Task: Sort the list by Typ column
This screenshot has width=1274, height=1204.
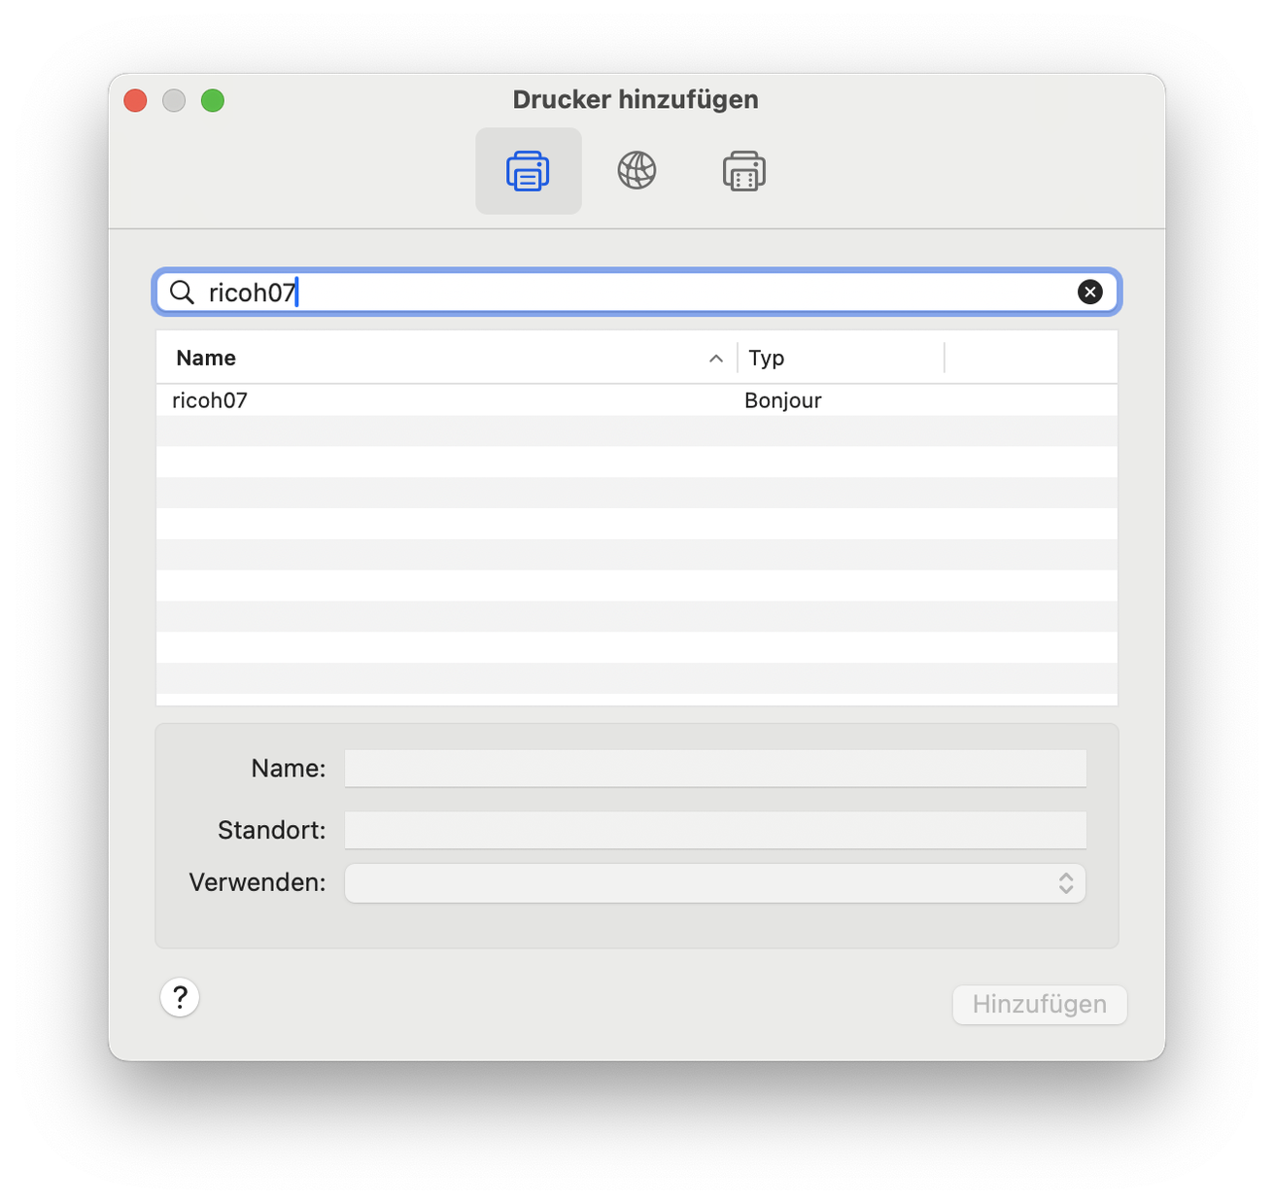Action: point(841,358)
